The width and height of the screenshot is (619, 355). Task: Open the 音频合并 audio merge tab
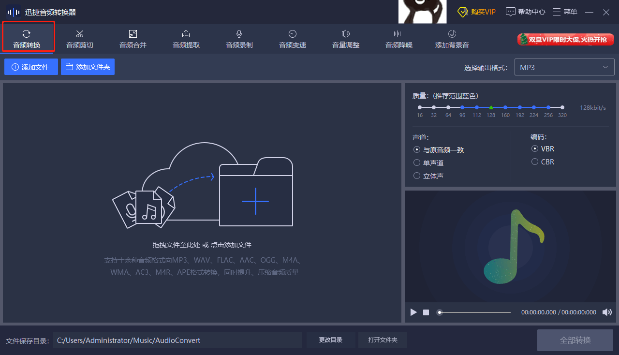(133, 39)
